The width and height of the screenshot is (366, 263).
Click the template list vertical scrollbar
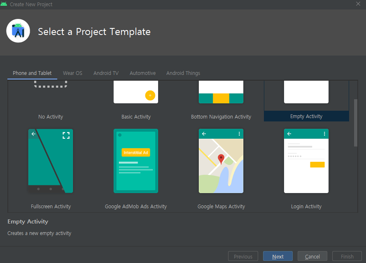tap(355, 123)
